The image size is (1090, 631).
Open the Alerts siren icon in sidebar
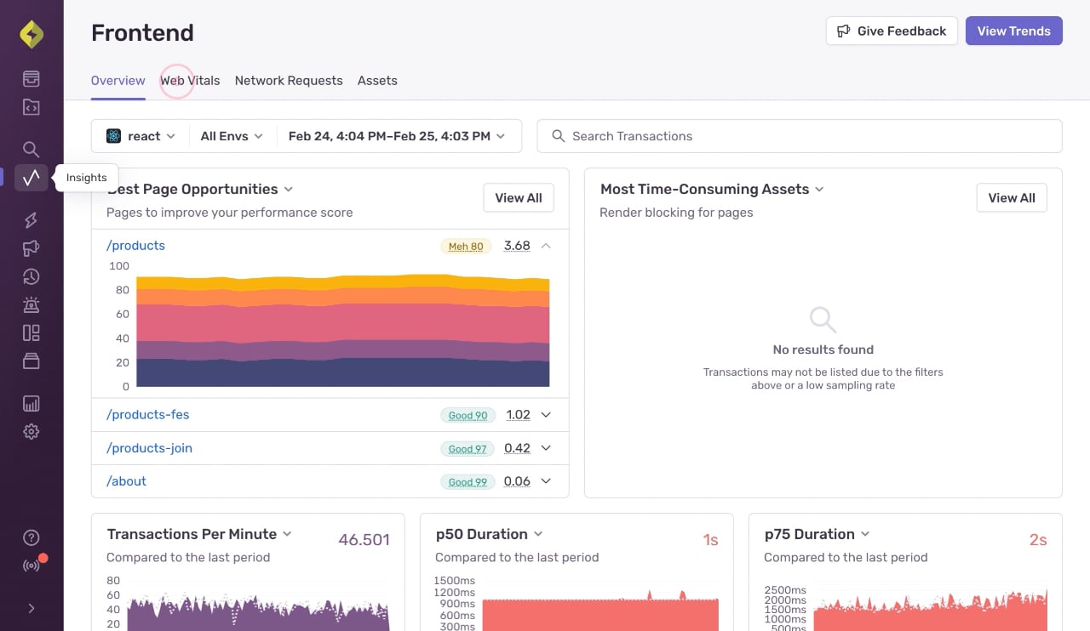(32, 304)
